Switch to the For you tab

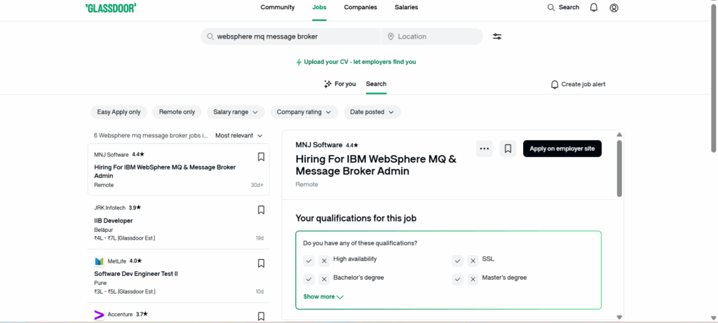pos(340,84)
